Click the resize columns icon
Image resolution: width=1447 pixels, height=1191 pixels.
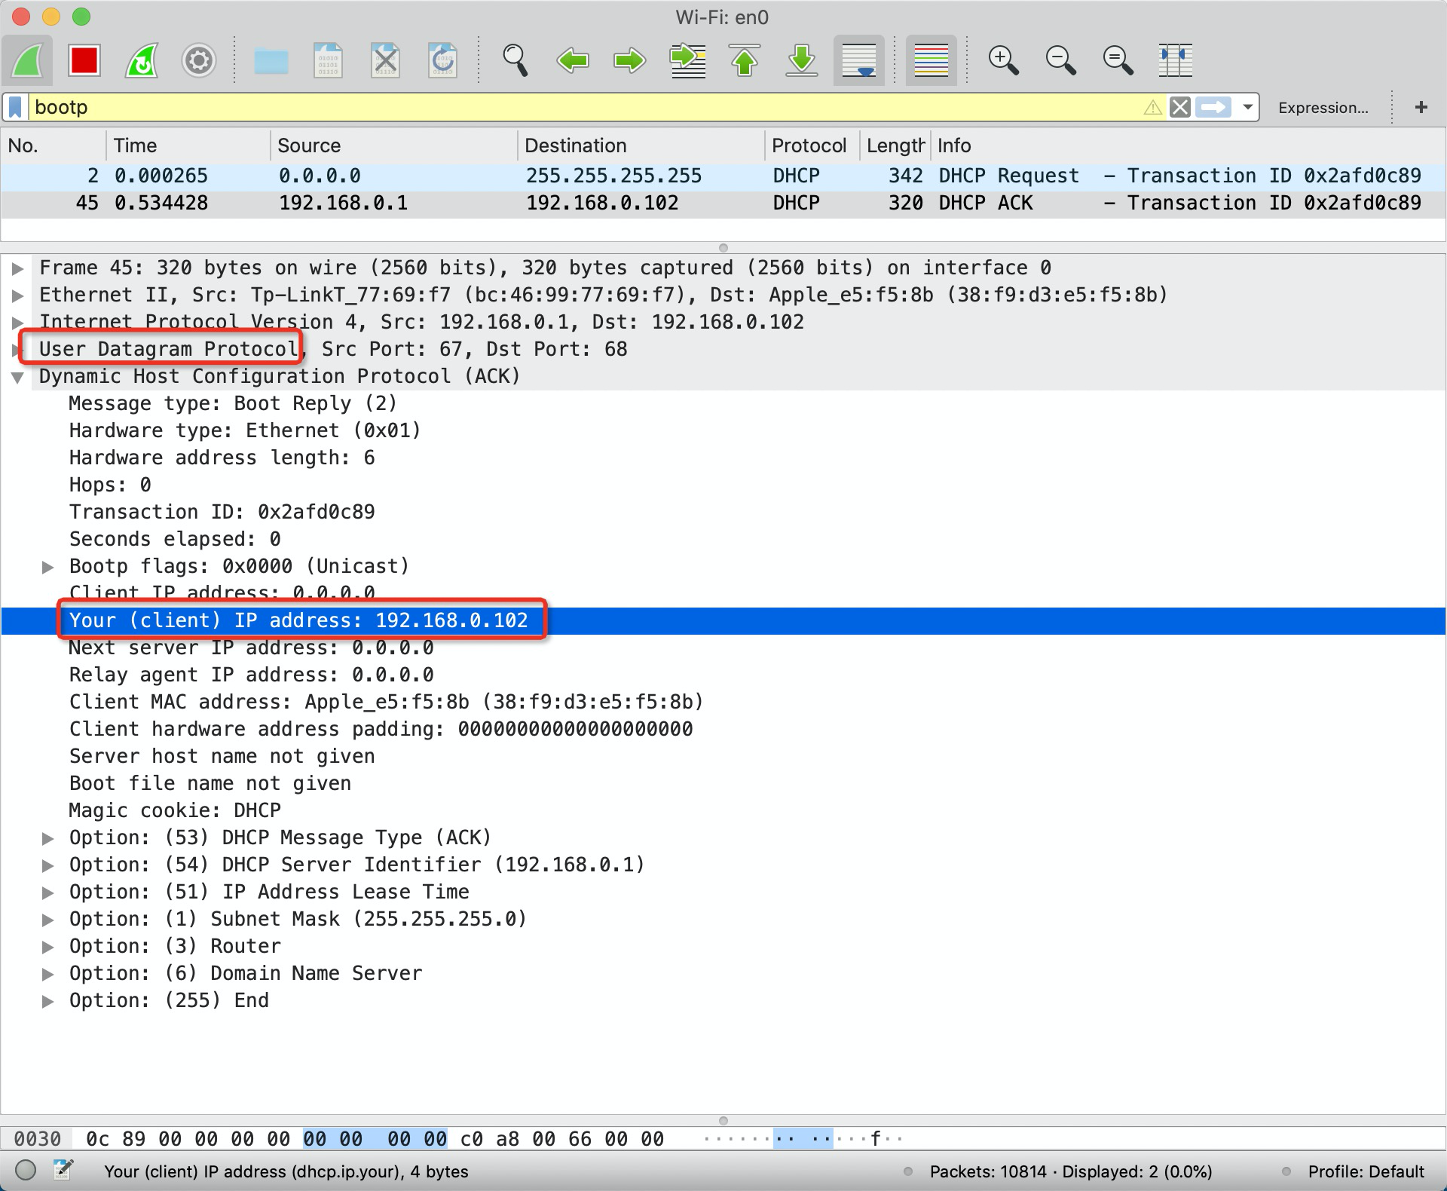point(1175,60)
